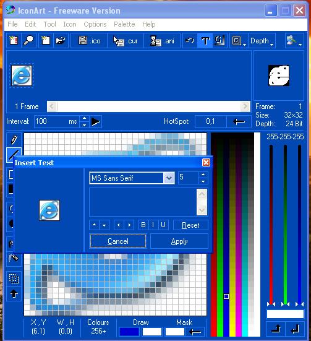Open the Palette menu
The height and width of the screenshot is (341, 311).
[x=124, y=24]
